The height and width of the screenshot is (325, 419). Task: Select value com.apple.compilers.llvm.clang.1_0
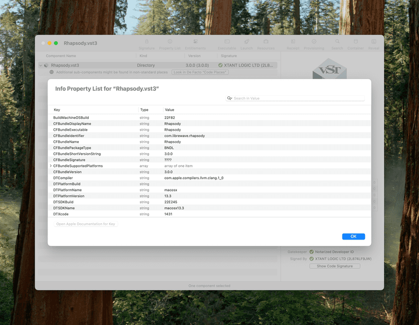[194, 178]
